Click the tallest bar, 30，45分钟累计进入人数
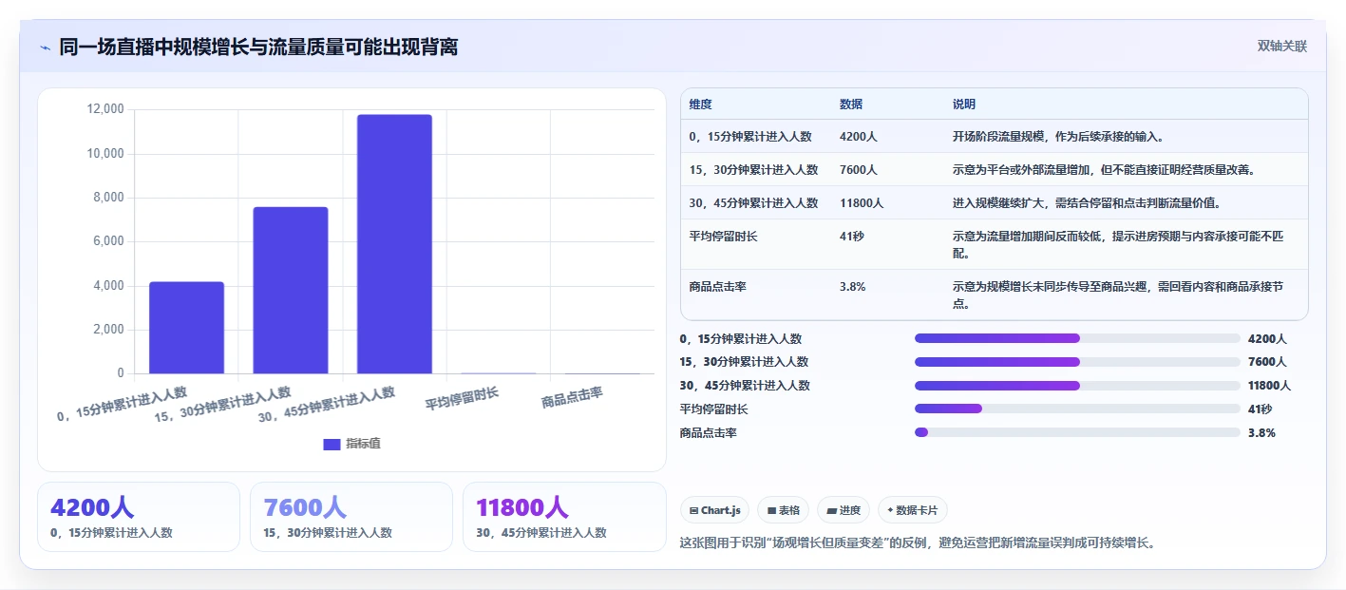Viewport: 1346px width, 590px height. [x=394, y=244]
